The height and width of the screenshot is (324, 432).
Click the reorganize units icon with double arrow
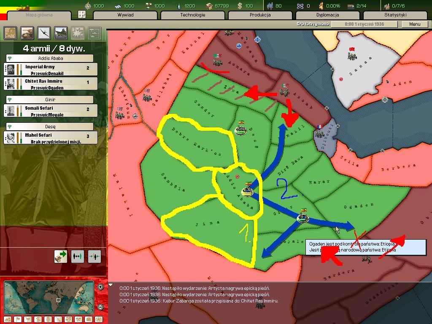click(78, 256)
